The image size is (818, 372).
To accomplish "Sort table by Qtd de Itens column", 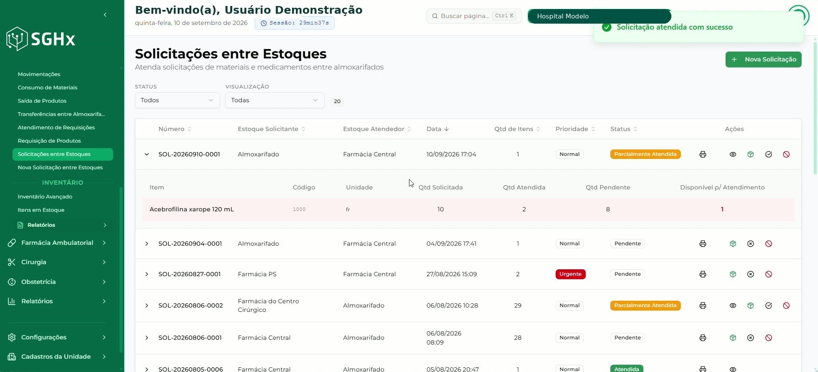I will point(517,129).
